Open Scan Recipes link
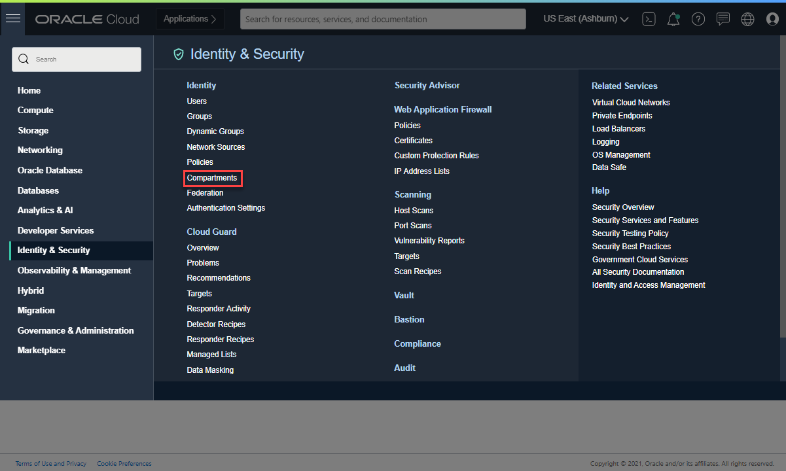 point(418,271)
